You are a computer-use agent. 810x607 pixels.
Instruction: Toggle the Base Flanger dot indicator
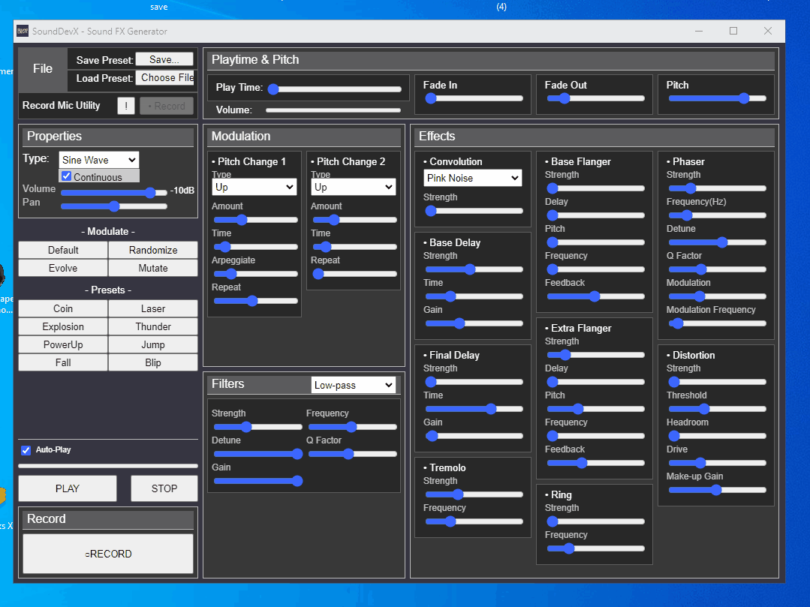[547, 161]
